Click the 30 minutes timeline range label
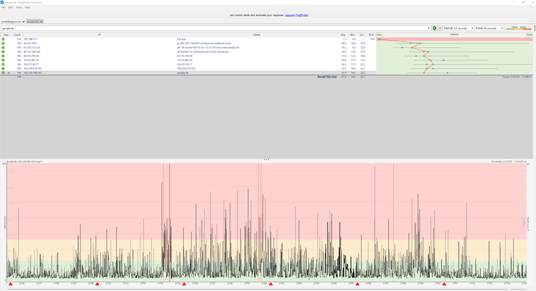Screen dimensions: 536x291 507,161
